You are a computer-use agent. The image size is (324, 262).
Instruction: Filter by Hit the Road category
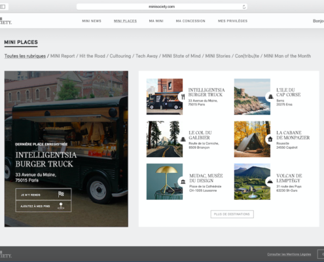click(x=92, y=56)
